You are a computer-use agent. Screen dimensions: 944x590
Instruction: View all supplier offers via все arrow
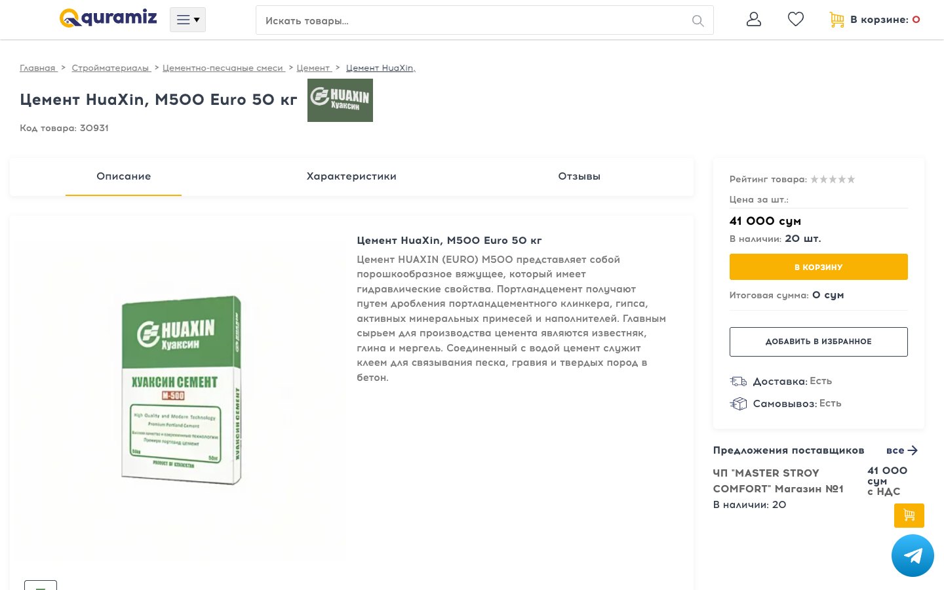pos(902,450)
